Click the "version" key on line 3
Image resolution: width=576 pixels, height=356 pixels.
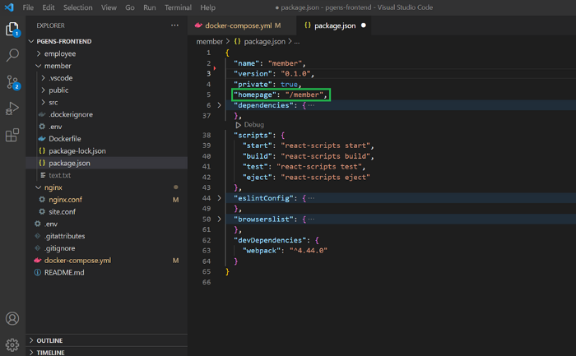coord(253,74)
